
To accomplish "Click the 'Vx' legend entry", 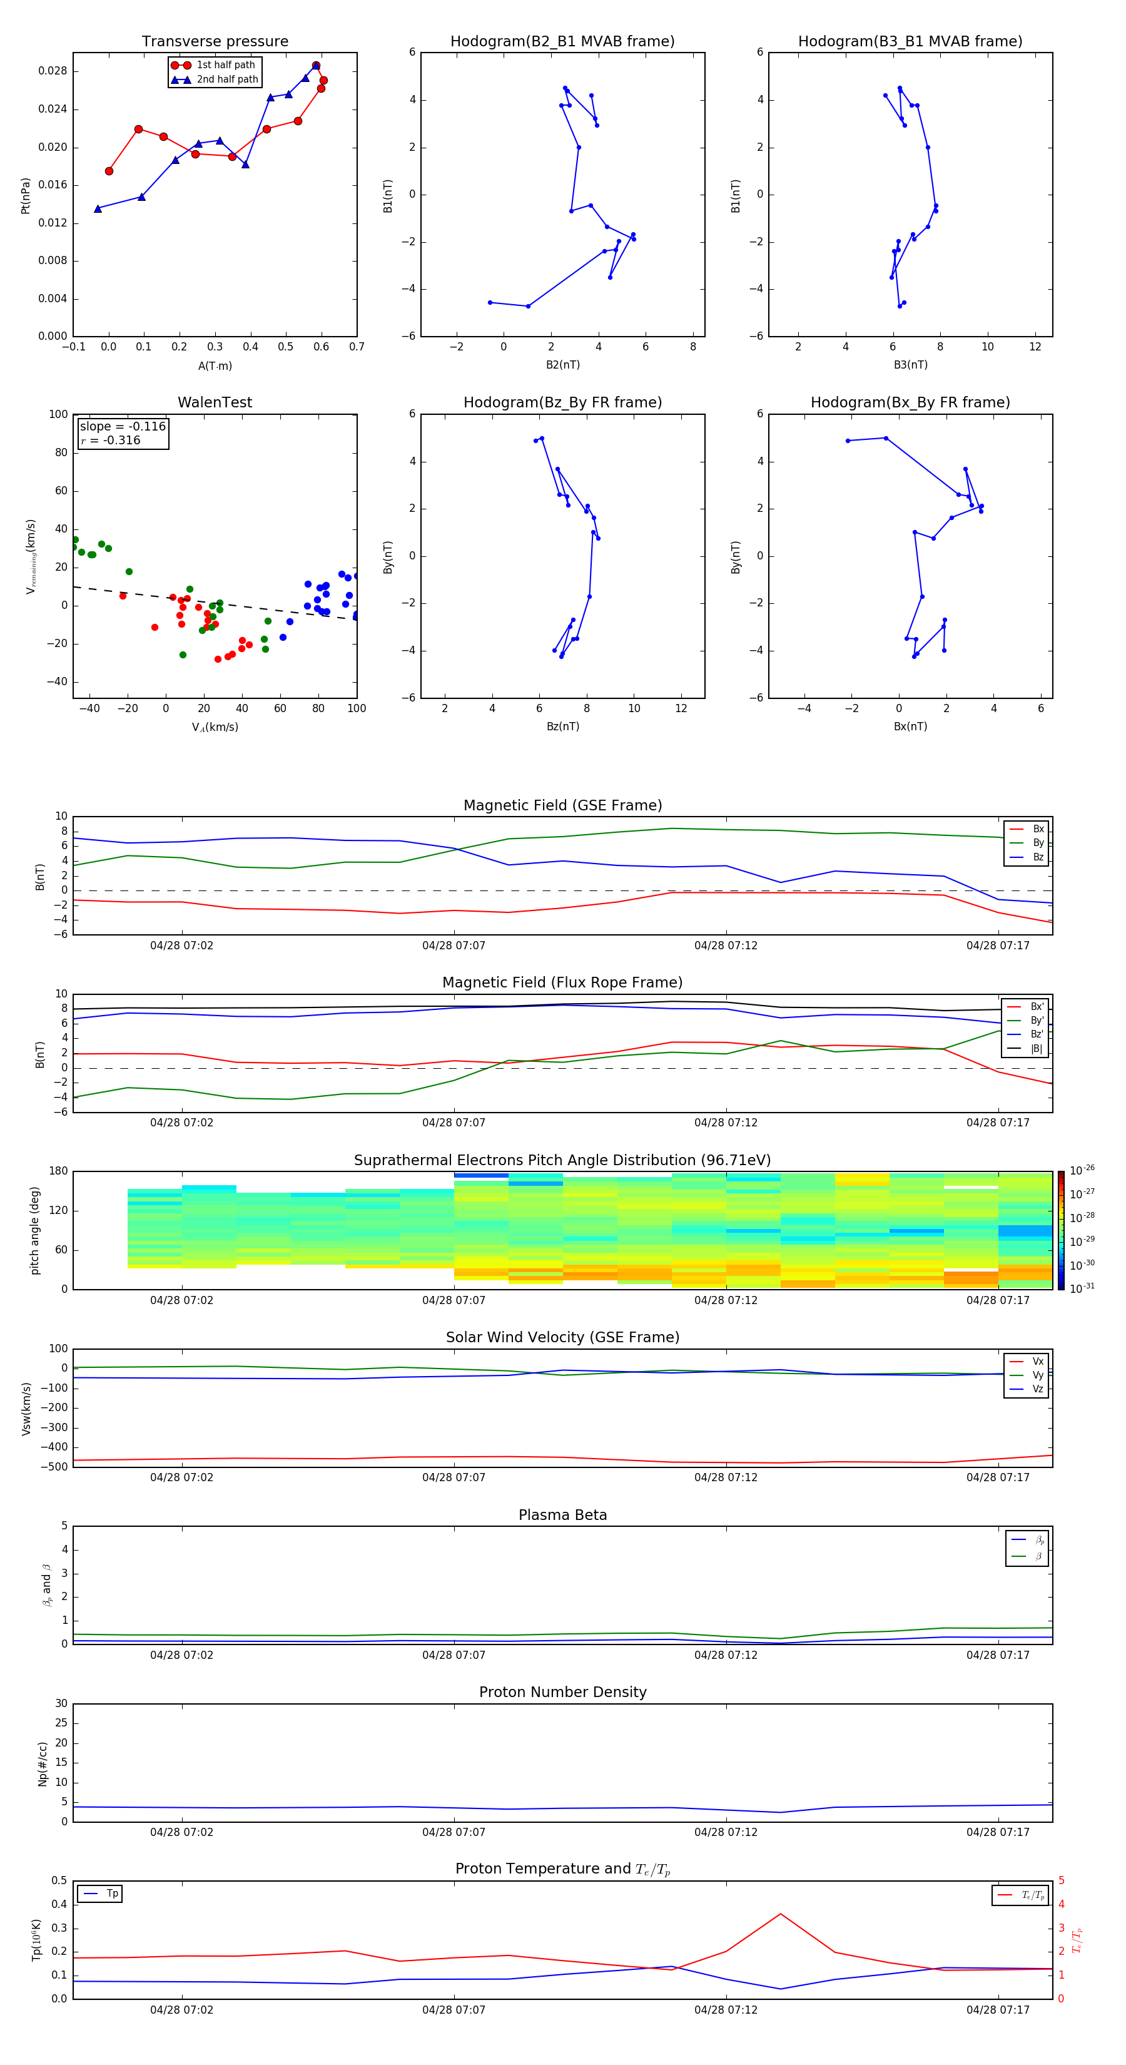I will click(1027, 1361).
